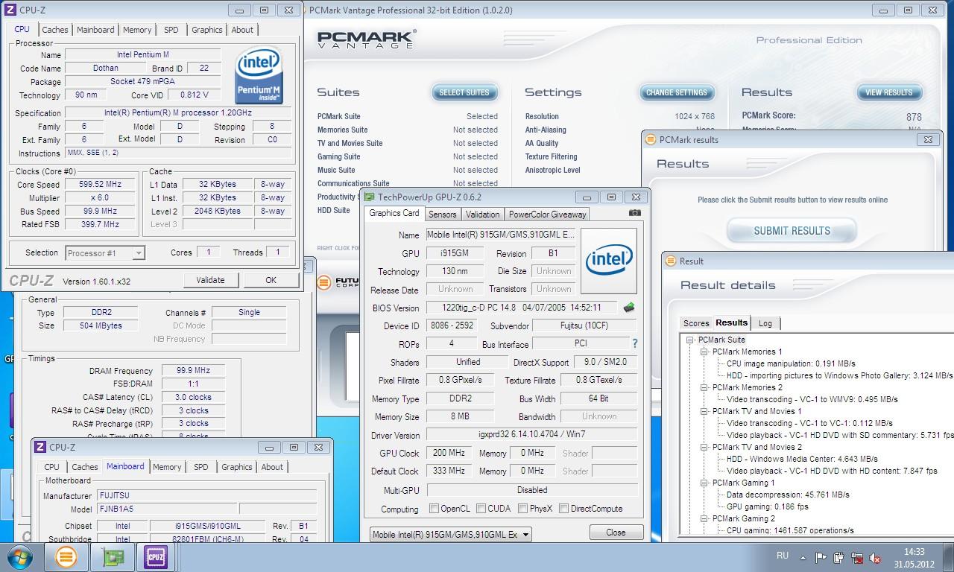954x572 pixels.
Task: Click the power plug tray icon
Action: tap(839, 557)
